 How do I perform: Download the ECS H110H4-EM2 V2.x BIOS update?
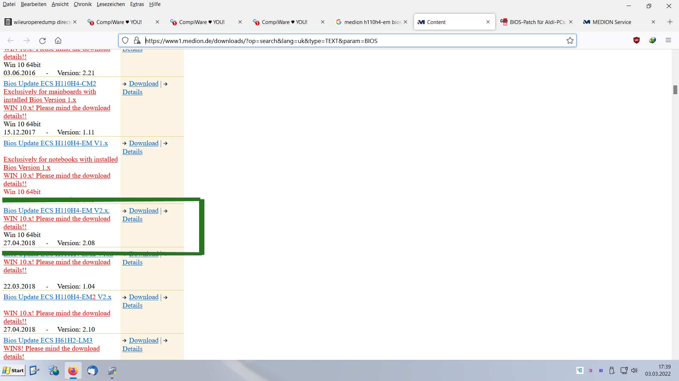(144, 297)
